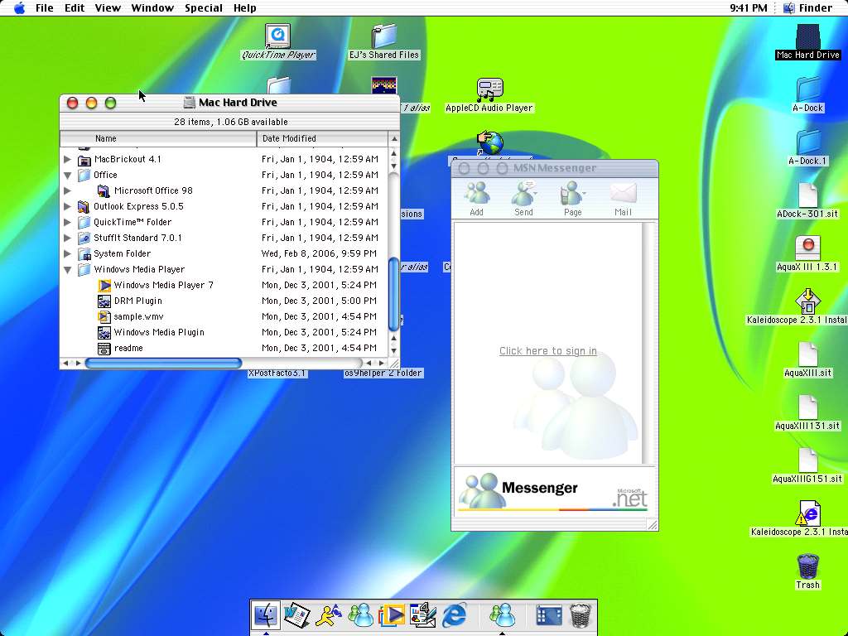Expand the QuickTime™ Folder triangle
Image resolution: width=848 pixels, height=636 pixels.
(x=68, y=222)
